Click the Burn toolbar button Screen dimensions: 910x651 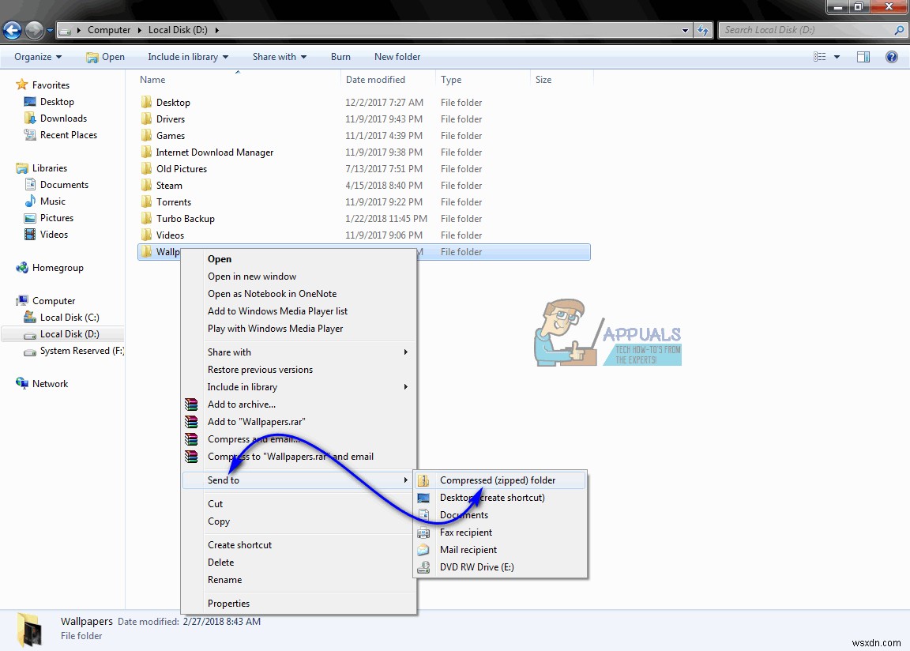tap(340, 57)
